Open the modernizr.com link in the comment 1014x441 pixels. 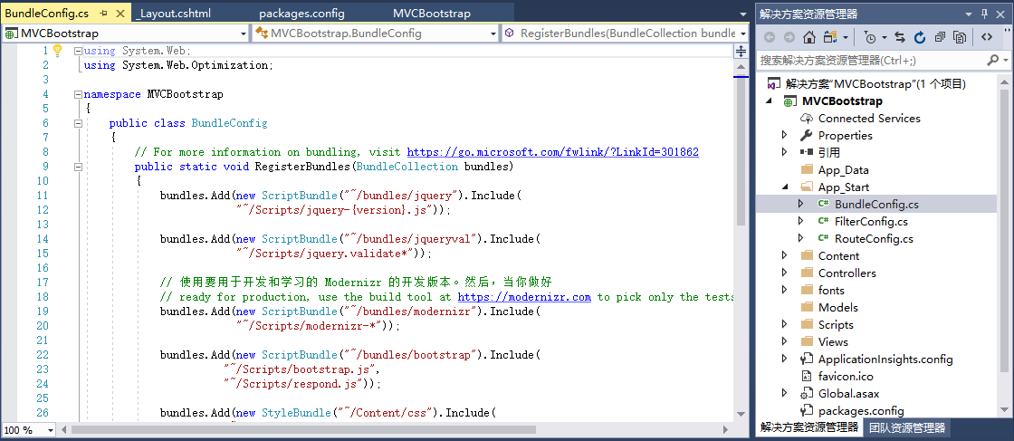[x=524, y=297]
